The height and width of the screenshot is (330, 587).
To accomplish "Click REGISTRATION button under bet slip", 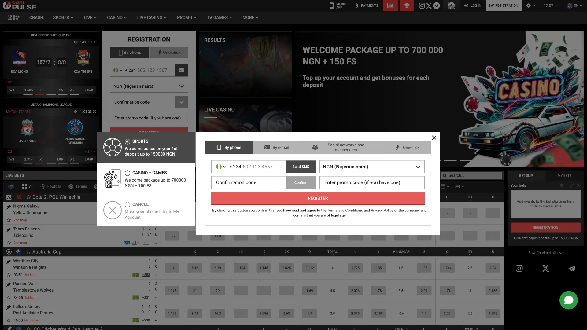I will point(545,227).
